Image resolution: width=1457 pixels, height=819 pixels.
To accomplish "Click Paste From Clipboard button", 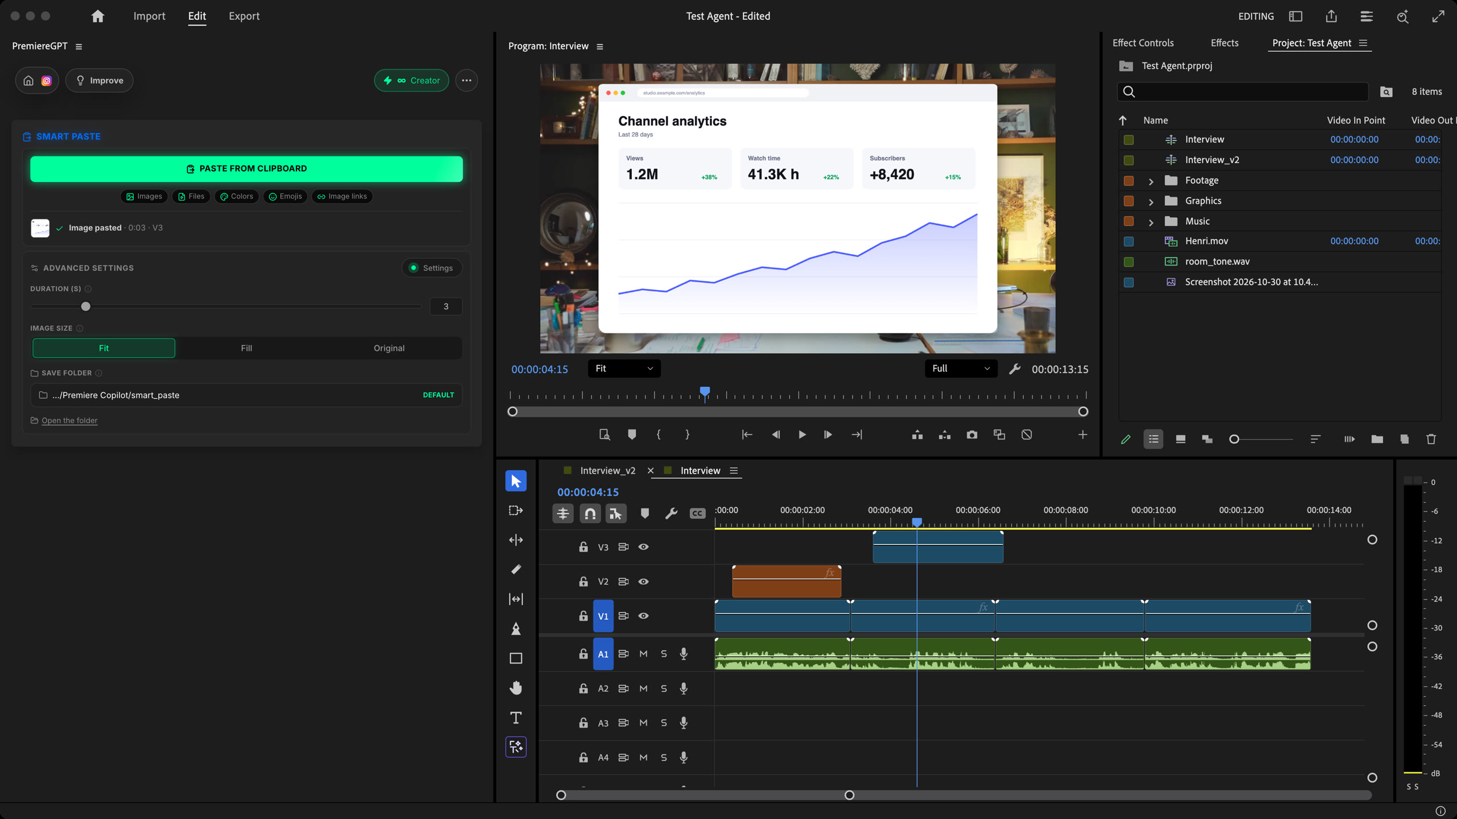I will point(246,169).
